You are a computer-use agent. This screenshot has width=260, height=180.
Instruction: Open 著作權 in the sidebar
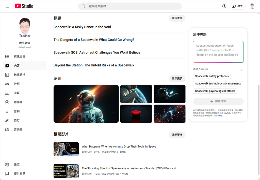[25, 102]
